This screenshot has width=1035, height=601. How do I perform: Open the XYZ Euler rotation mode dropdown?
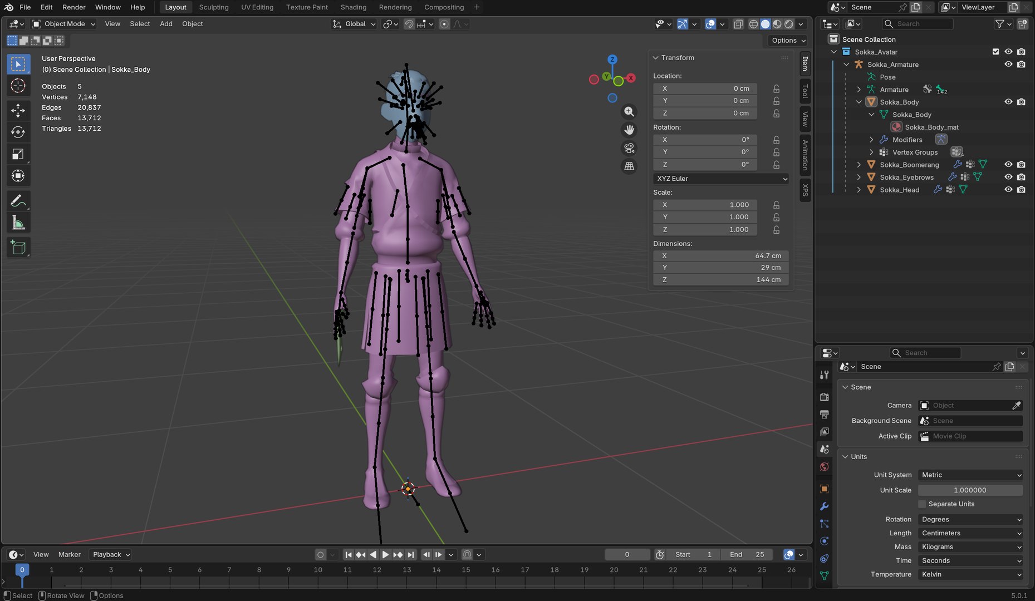point(722,179)
